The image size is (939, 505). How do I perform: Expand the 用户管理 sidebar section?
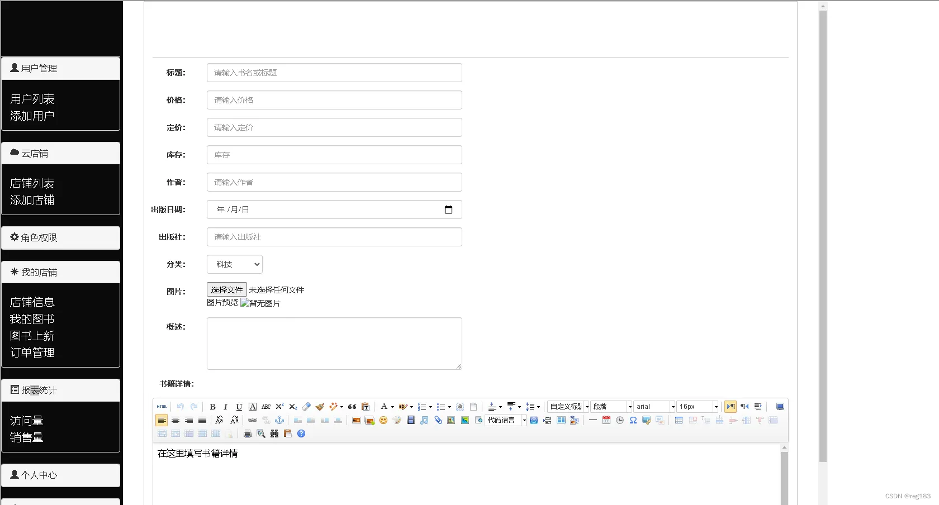61,68
